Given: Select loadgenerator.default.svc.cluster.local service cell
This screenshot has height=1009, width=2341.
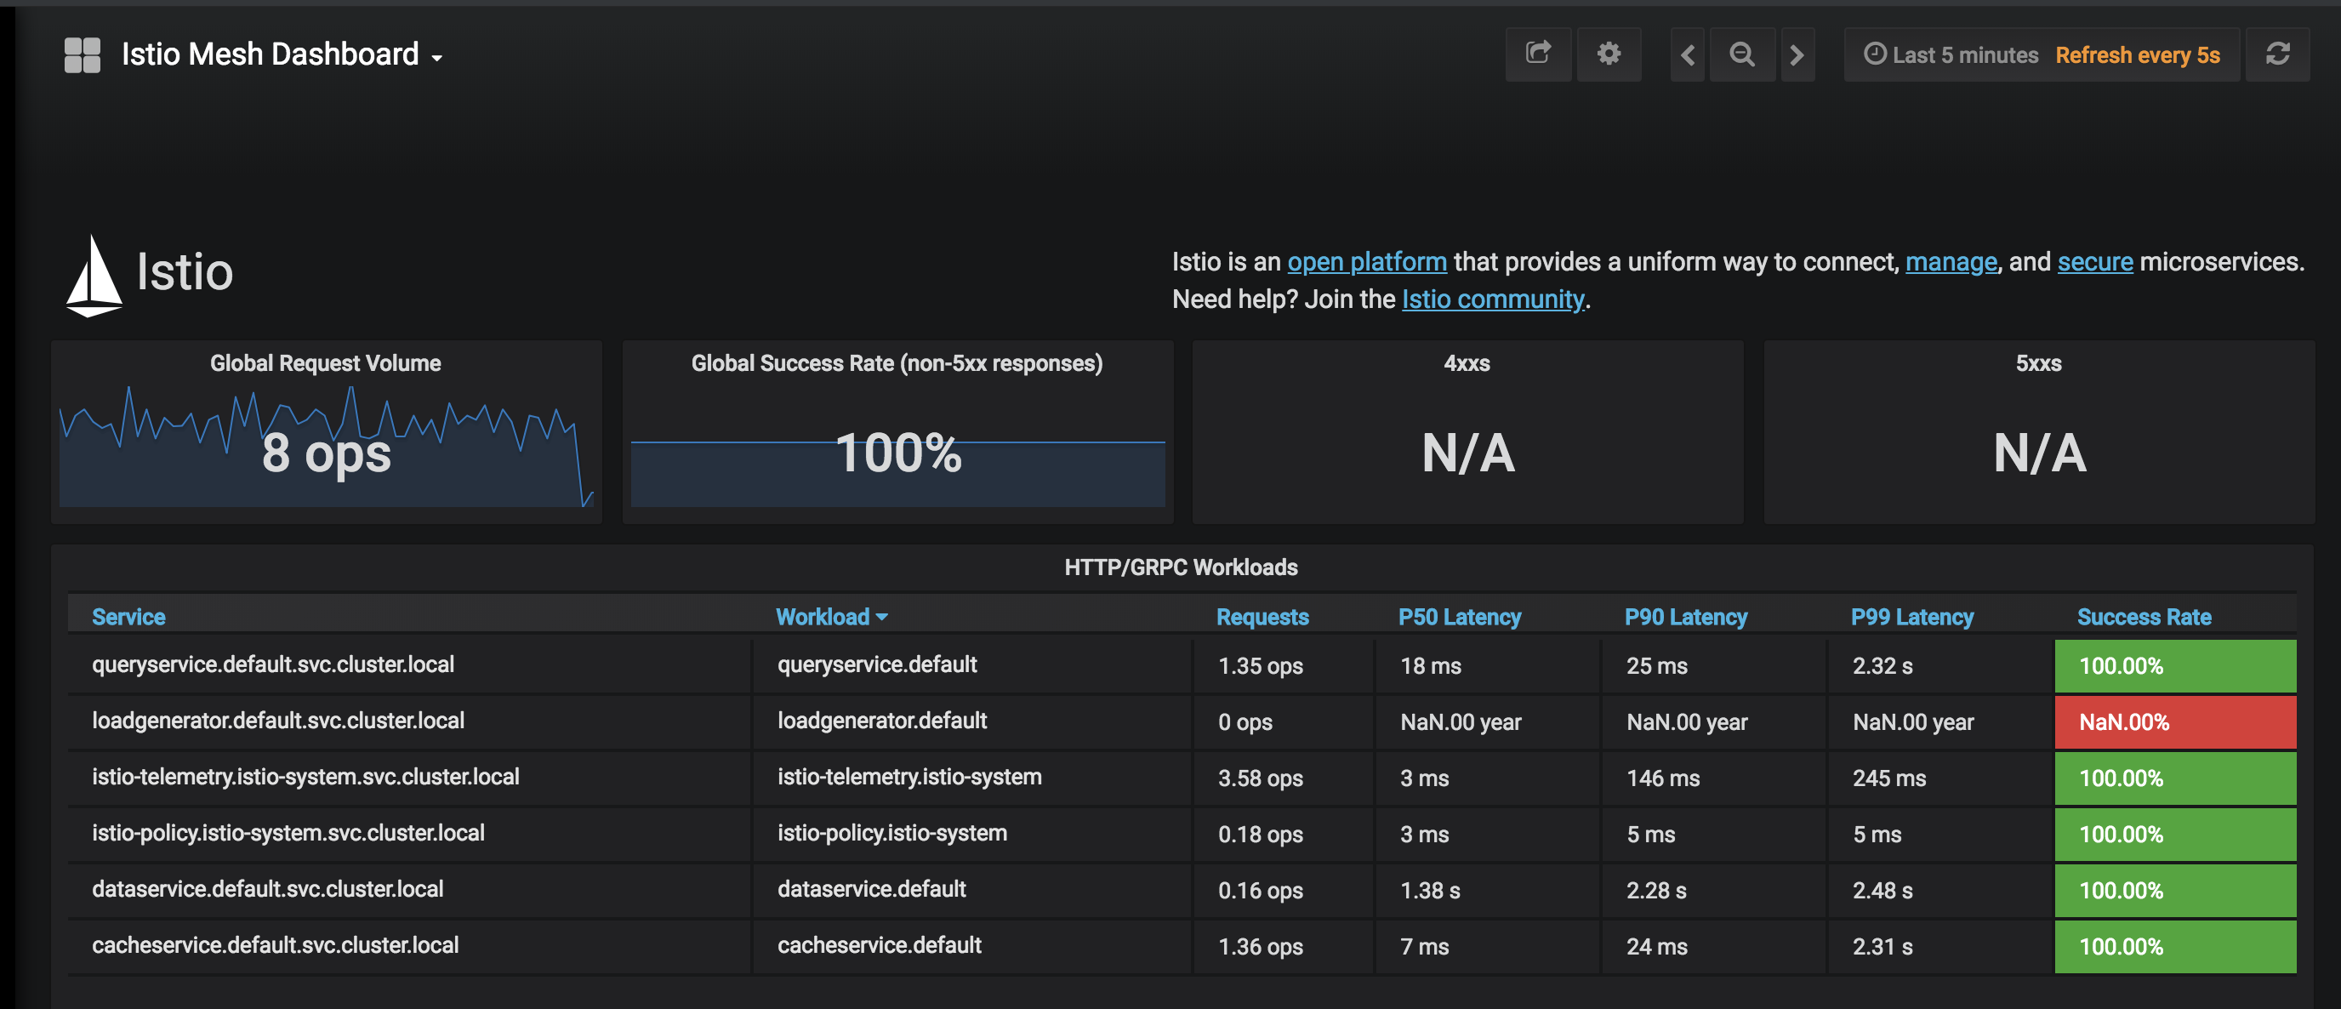Looking at the screenshot, I should tap(409, 721).
